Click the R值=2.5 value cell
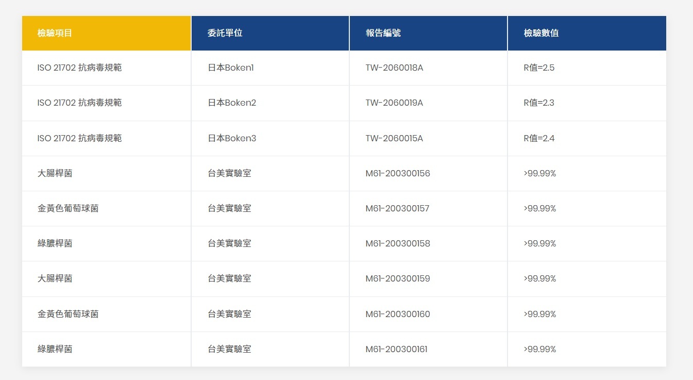The image size is (693, 380). (x=539, y=68)
